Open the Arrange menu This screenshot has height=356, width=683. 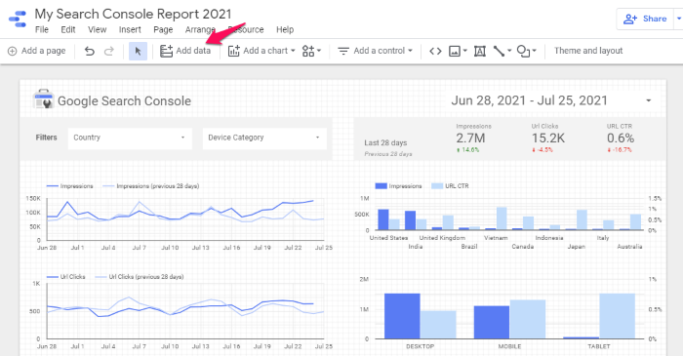pyautogui.click(x=199, y=29)
